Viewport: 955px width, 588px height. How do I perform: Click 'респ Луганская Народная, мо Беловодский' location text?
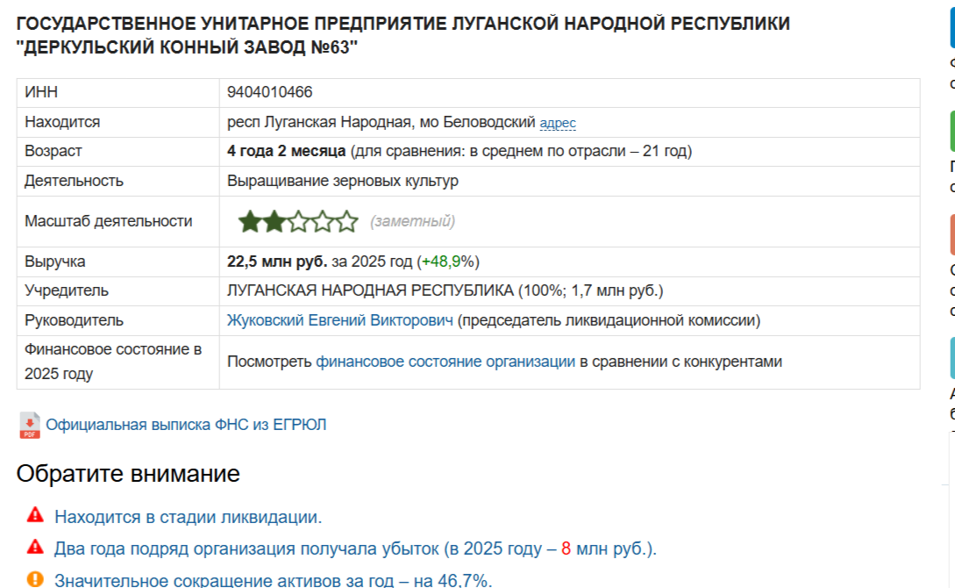[381, 122]
